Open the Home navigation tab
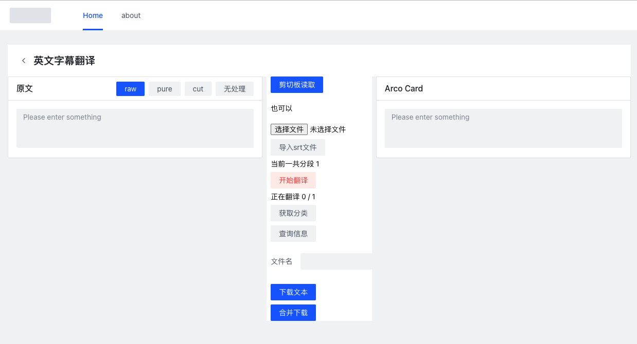The image size is (637, 344). click(x=93, y=15)
